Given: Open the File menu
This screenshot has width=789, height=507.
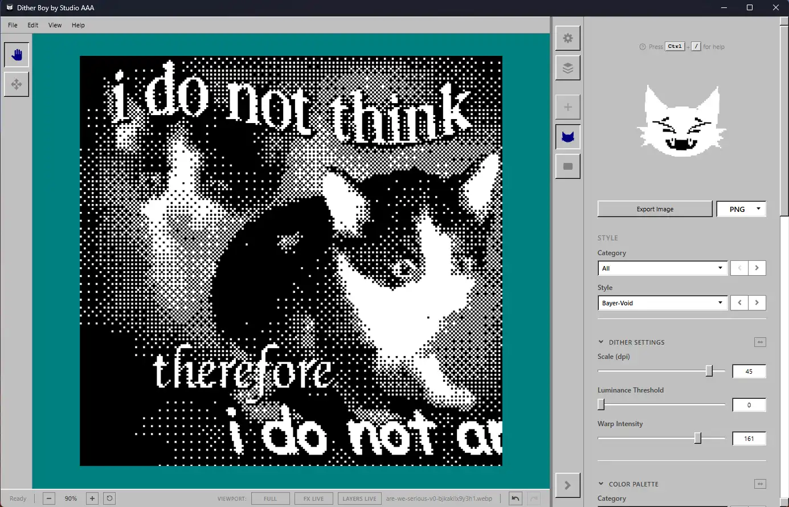Looking at the screenshot, I should pos(13,25).
